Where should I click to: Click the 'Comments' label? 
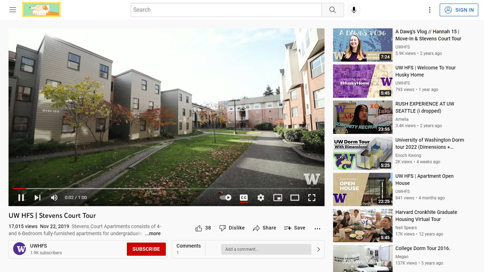pos(188,246)
